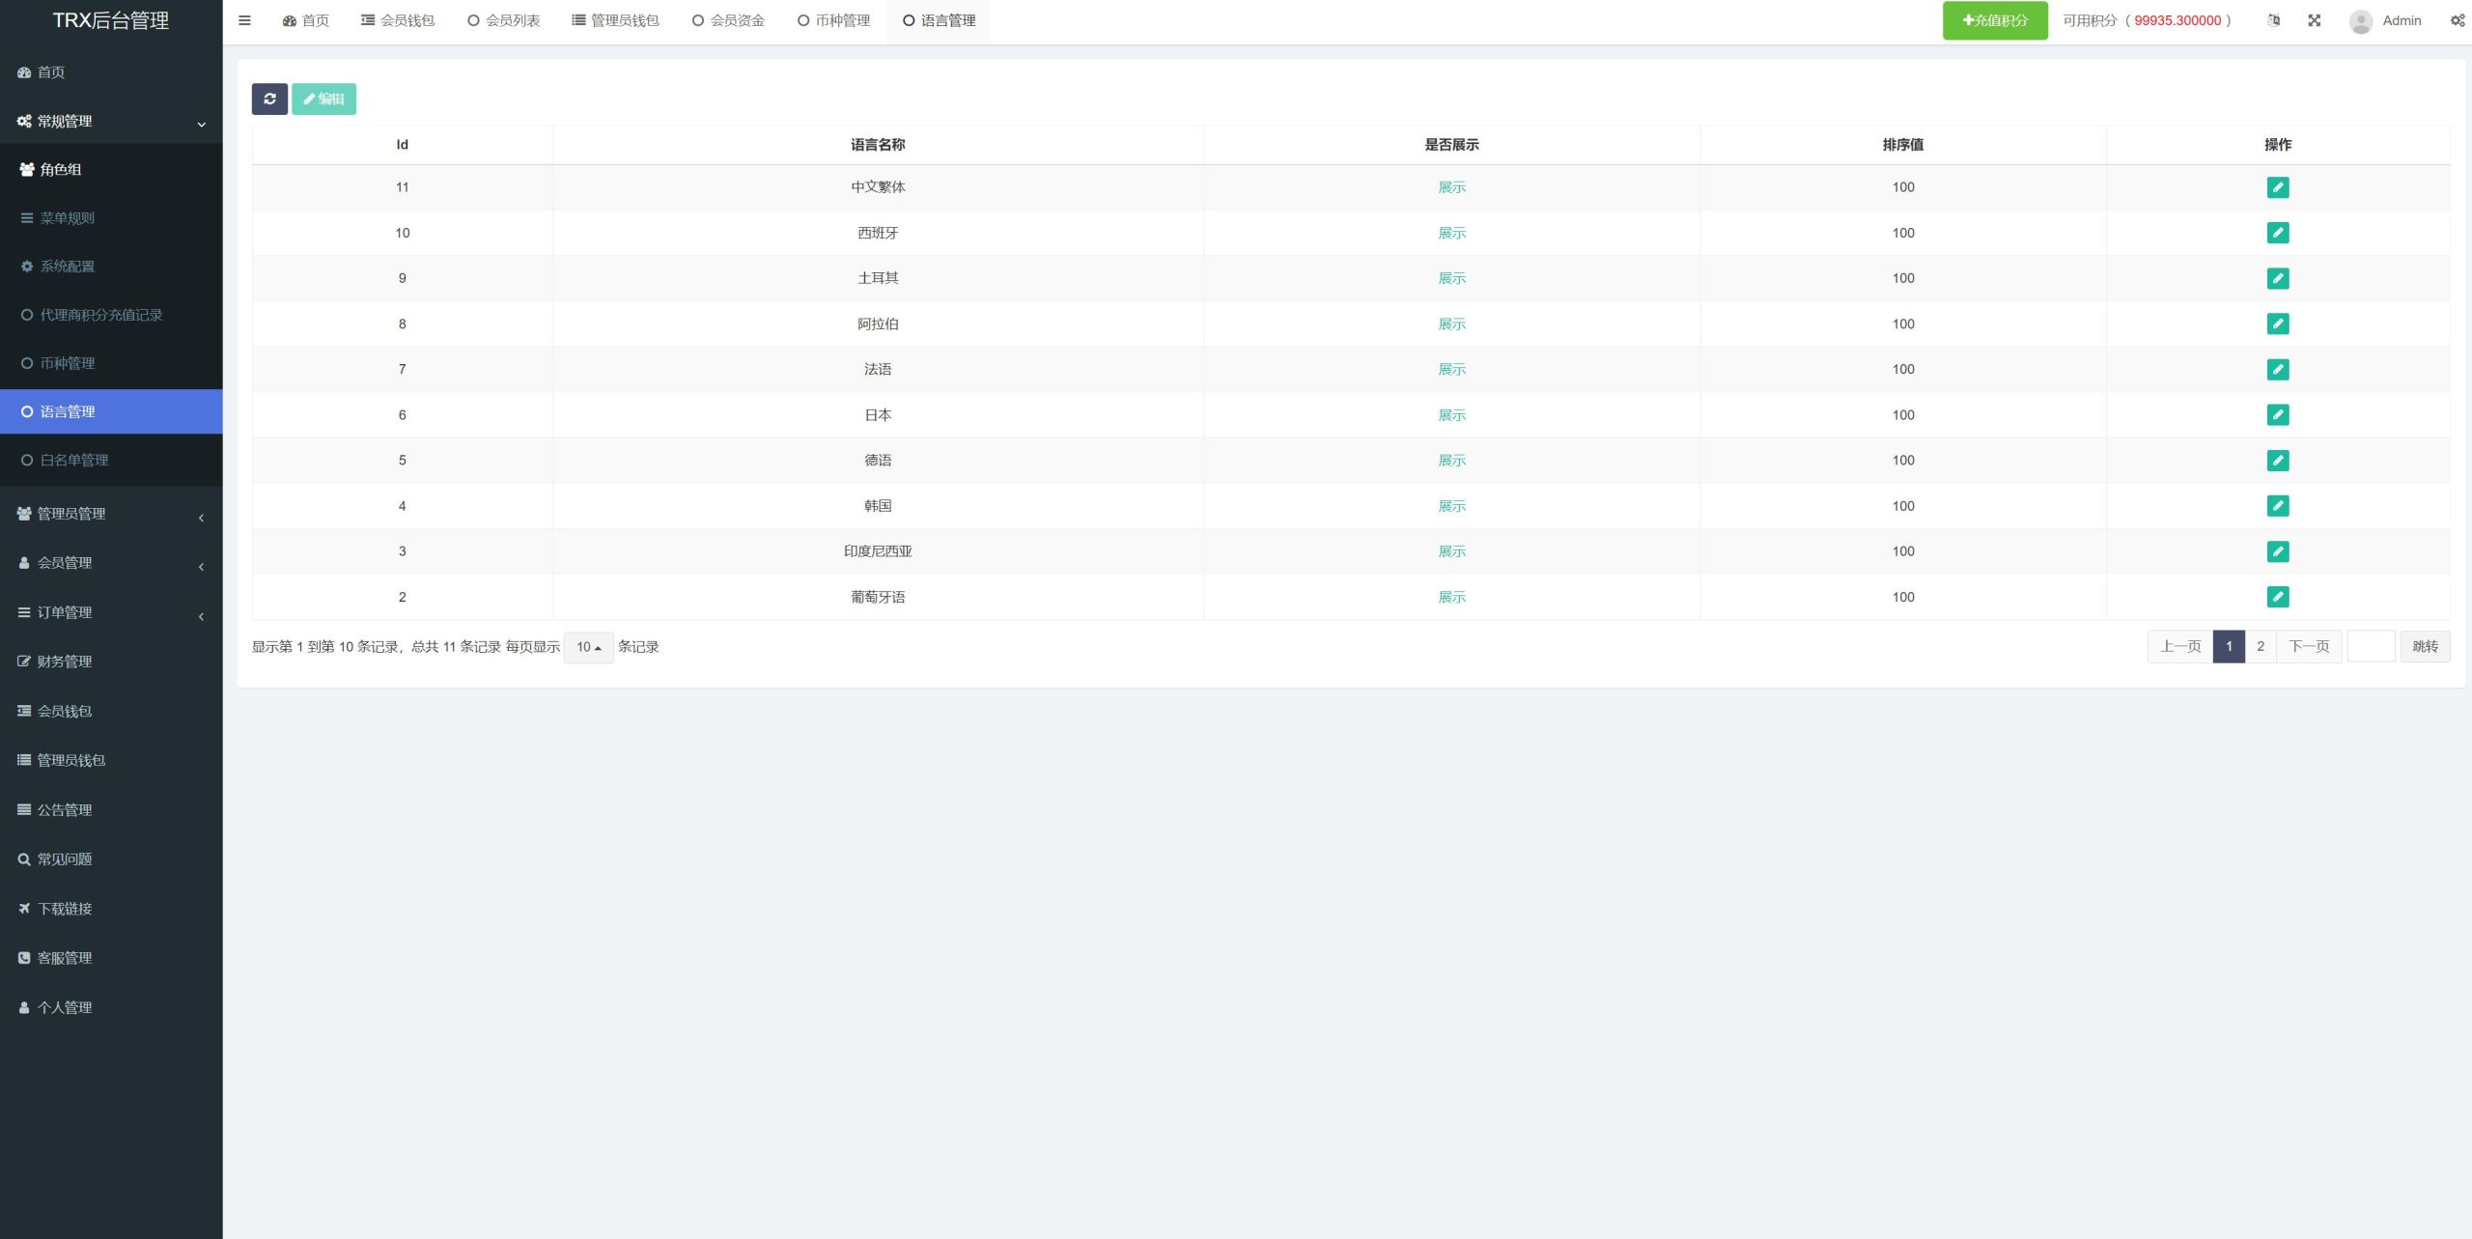This screenshot has width=2472, height=1239.
Task: Click edit icon in 日本 row
Action: [x=2277, y=415]
